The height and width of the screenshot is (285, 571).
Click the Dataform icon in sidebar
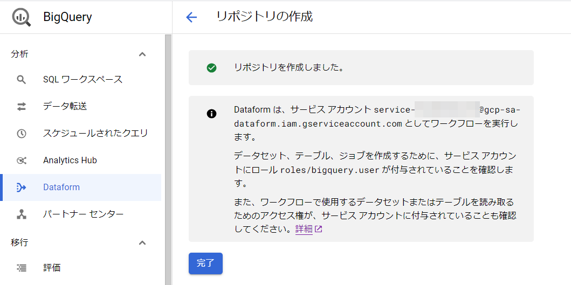(22, 187)
